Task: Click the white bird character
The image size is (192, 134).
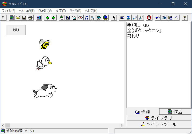Action: (x=44, y=63)
